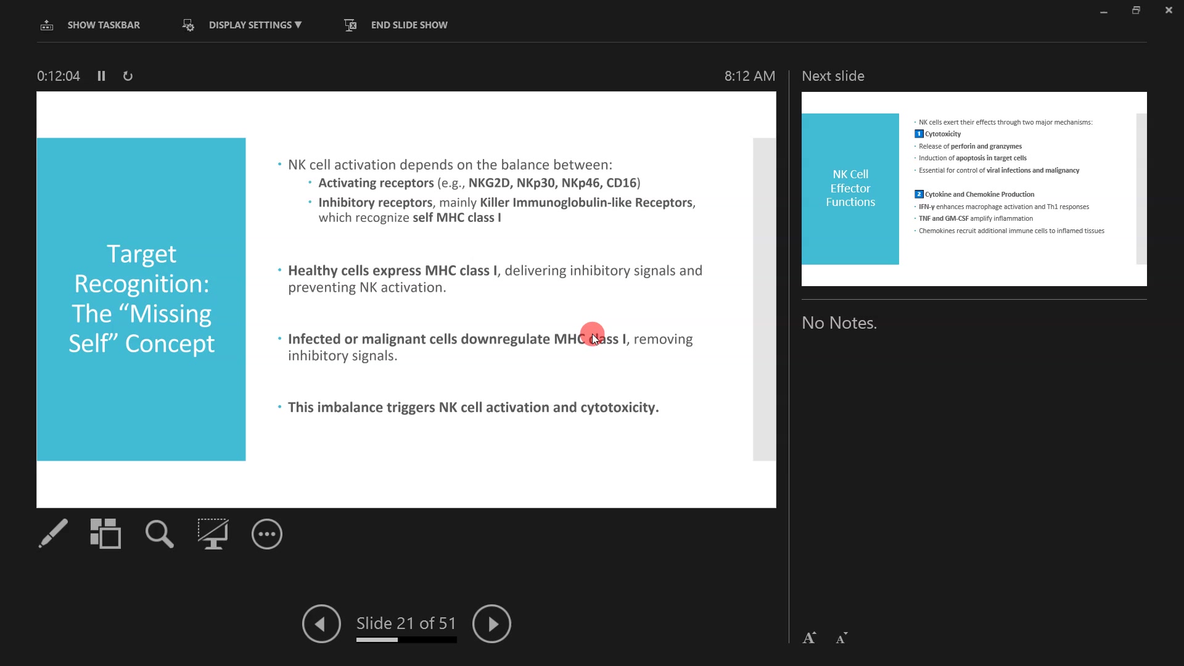Click the next slide preview thumbnail
Viewport: 1184px width, 666px height.
coord(974,189)
